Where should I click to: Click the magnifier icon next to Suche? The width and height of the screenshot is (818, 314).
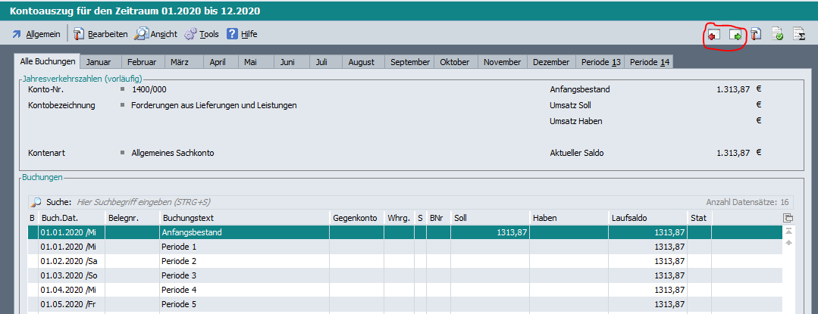coord(36,202)
